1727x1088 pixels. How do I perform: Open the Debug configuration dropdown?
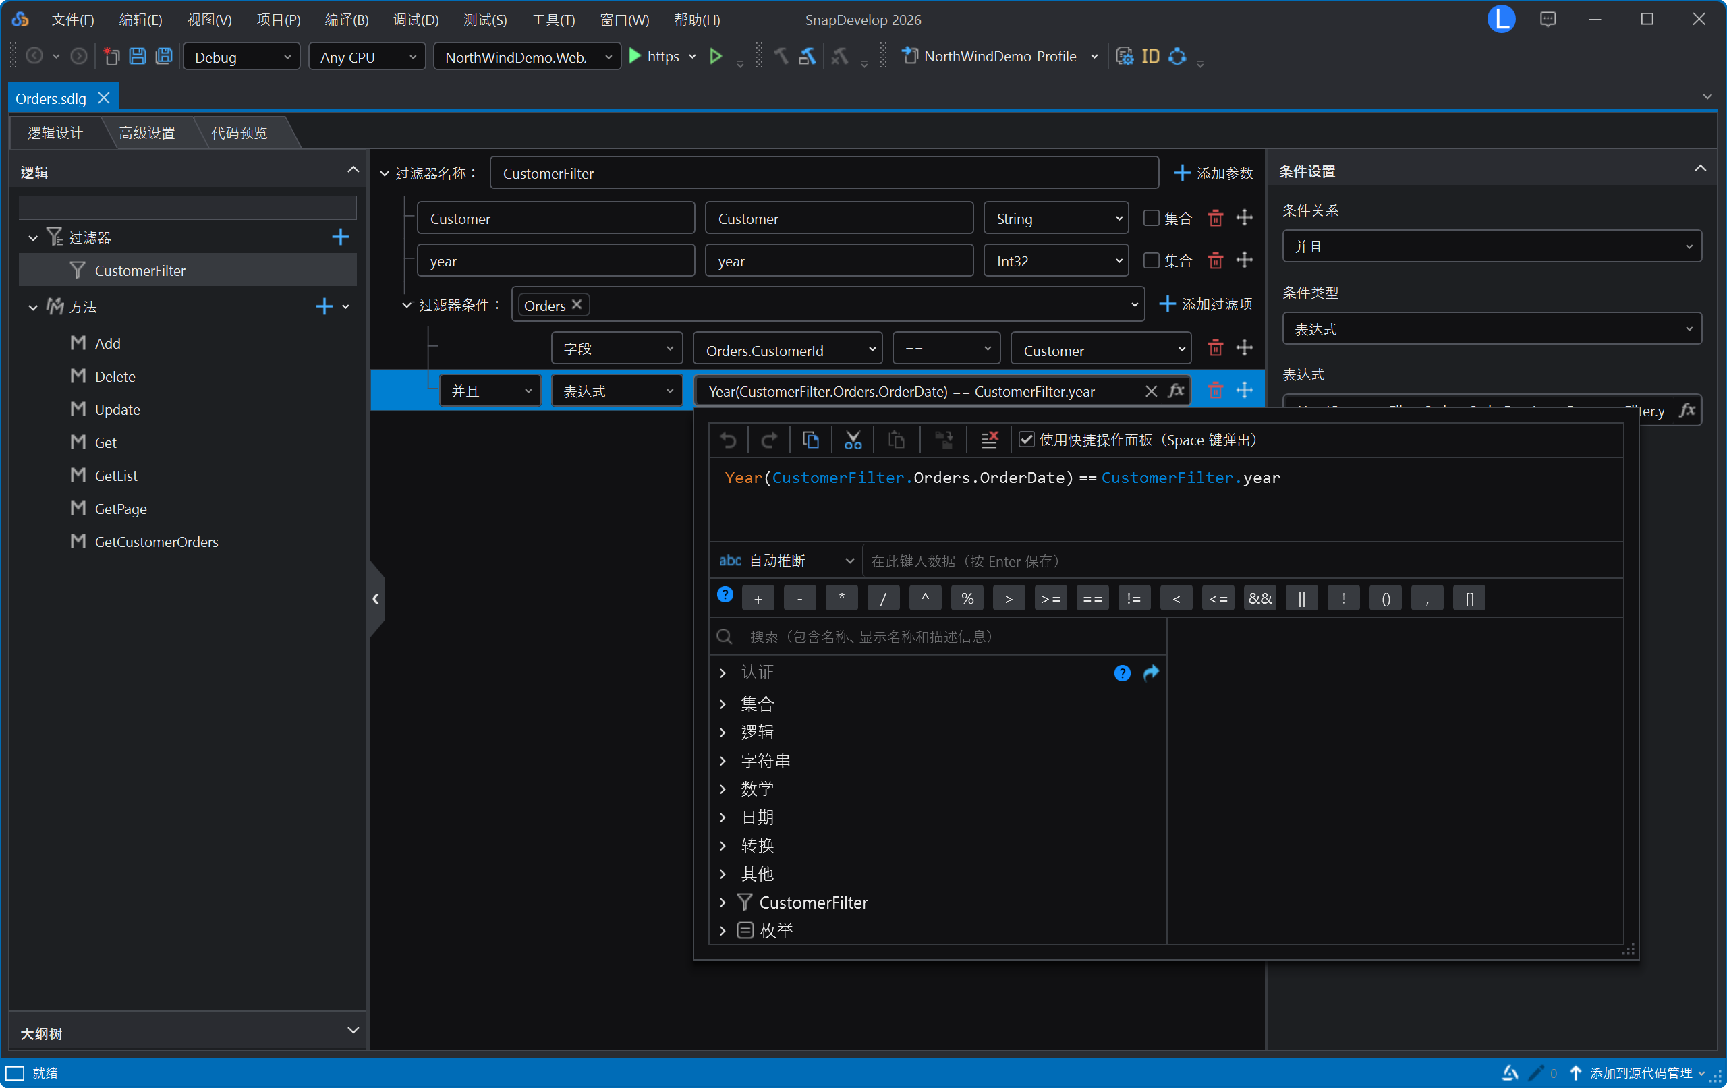point(241,57)
